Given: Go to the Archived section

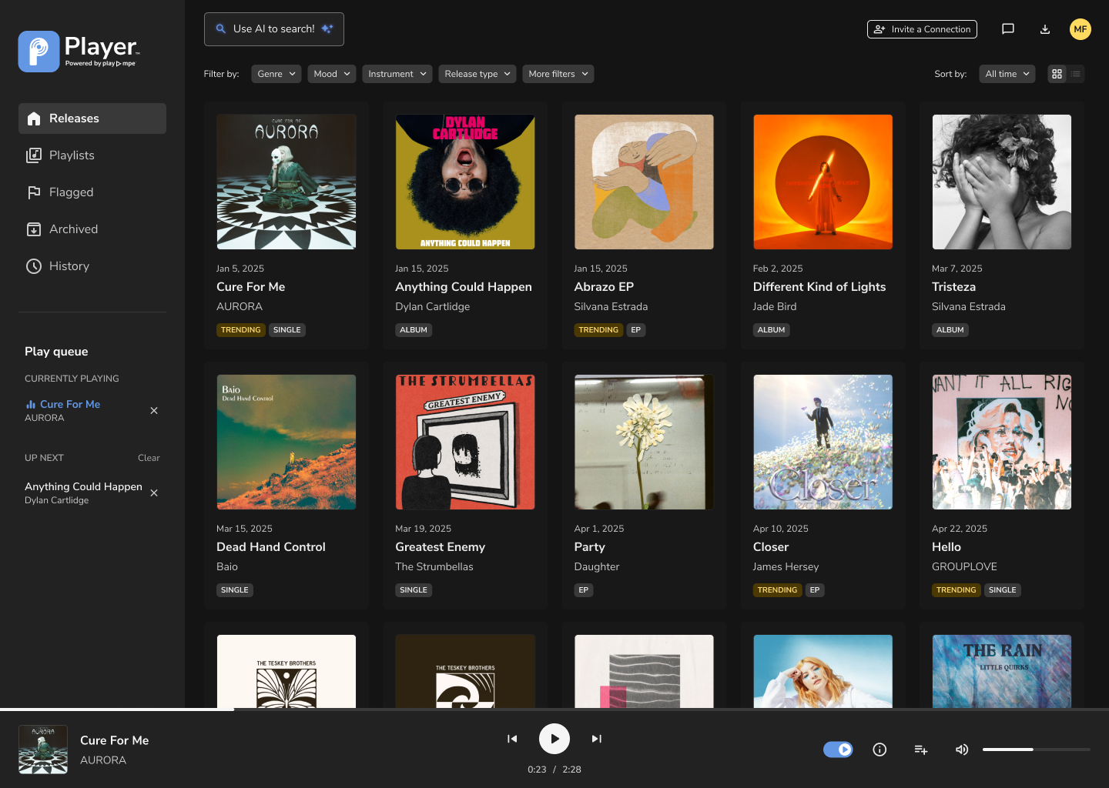Looking at the screenshot, I should pyautogui.click(x=73, y=229).
